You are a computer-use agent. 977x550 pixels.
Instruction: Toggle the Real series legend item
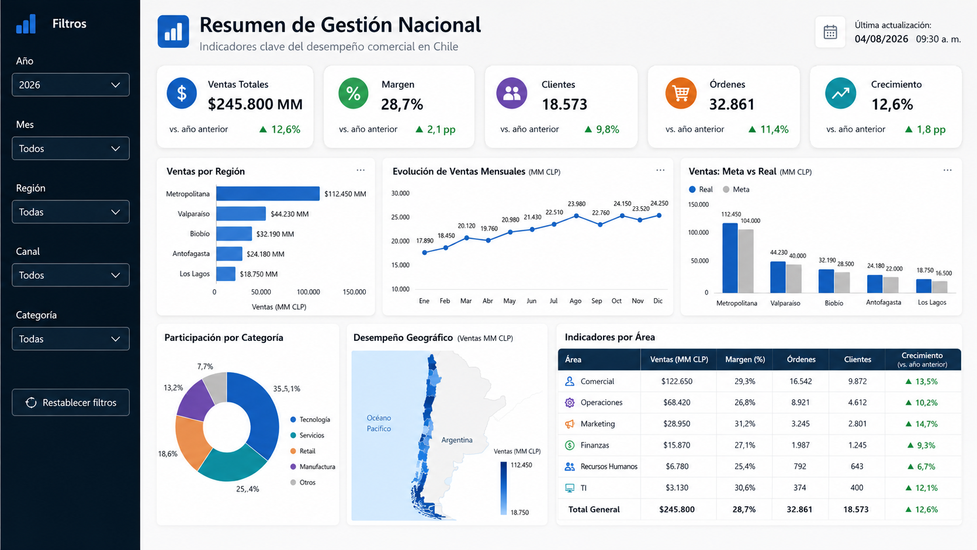[701, 189]
